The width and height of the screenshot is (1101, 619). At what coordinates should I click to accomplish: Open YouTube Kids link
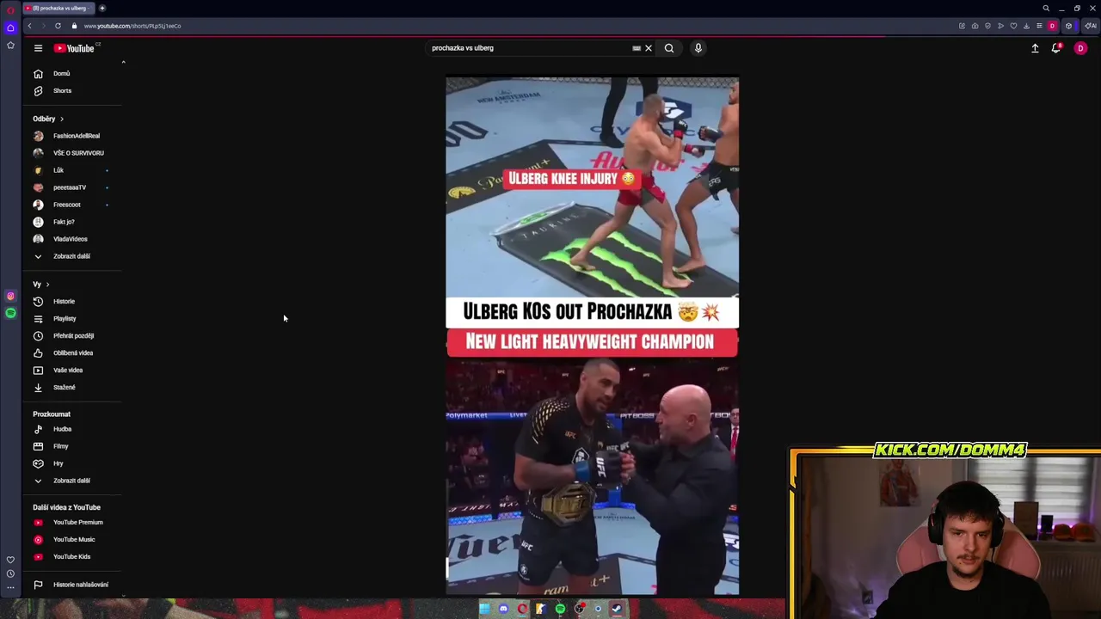tap(73, 556)
